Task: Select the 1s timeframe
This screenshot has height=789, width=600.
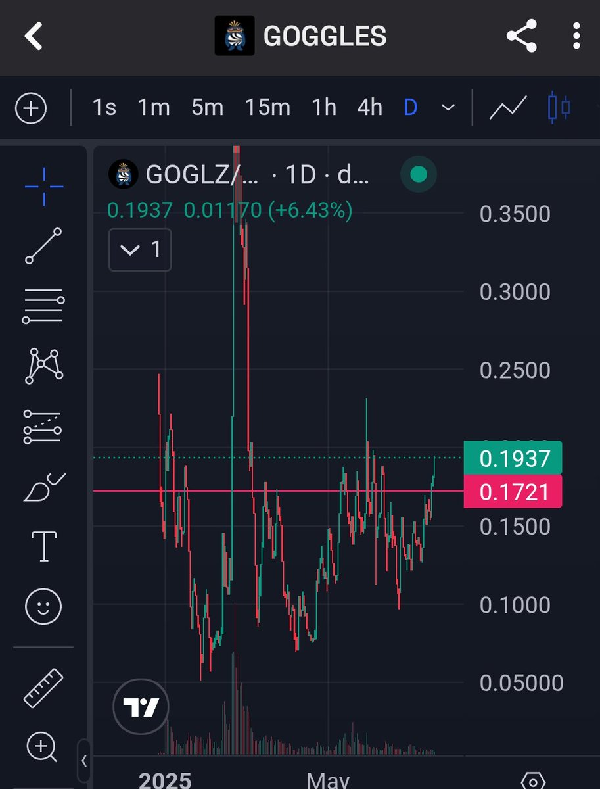Action: coord(104,107)
